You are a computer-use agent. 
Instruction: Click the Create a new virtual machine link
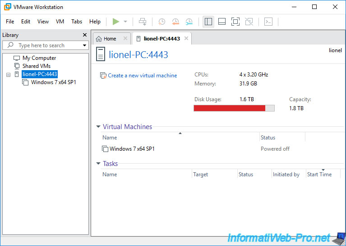tap(143, 76)
